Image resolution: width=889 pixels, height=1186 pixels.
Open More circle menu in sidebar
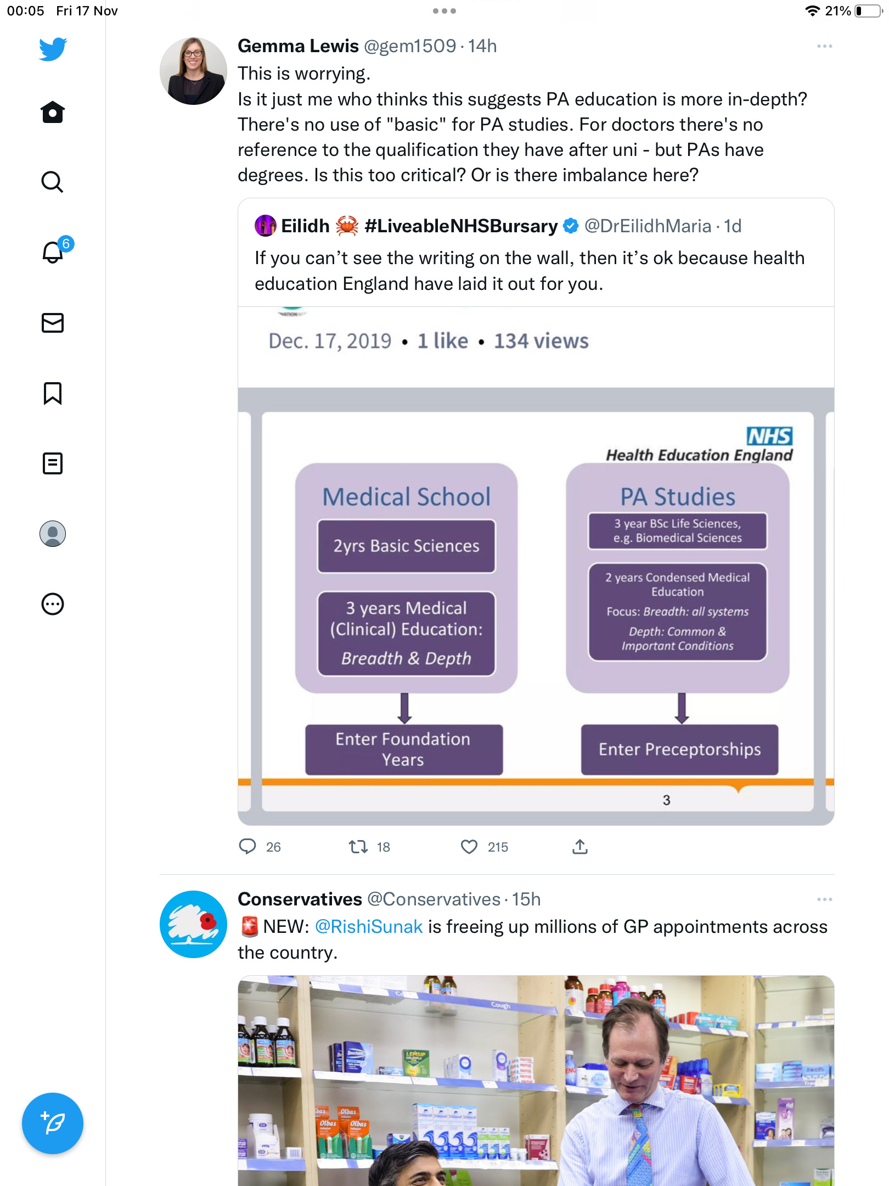53,604
